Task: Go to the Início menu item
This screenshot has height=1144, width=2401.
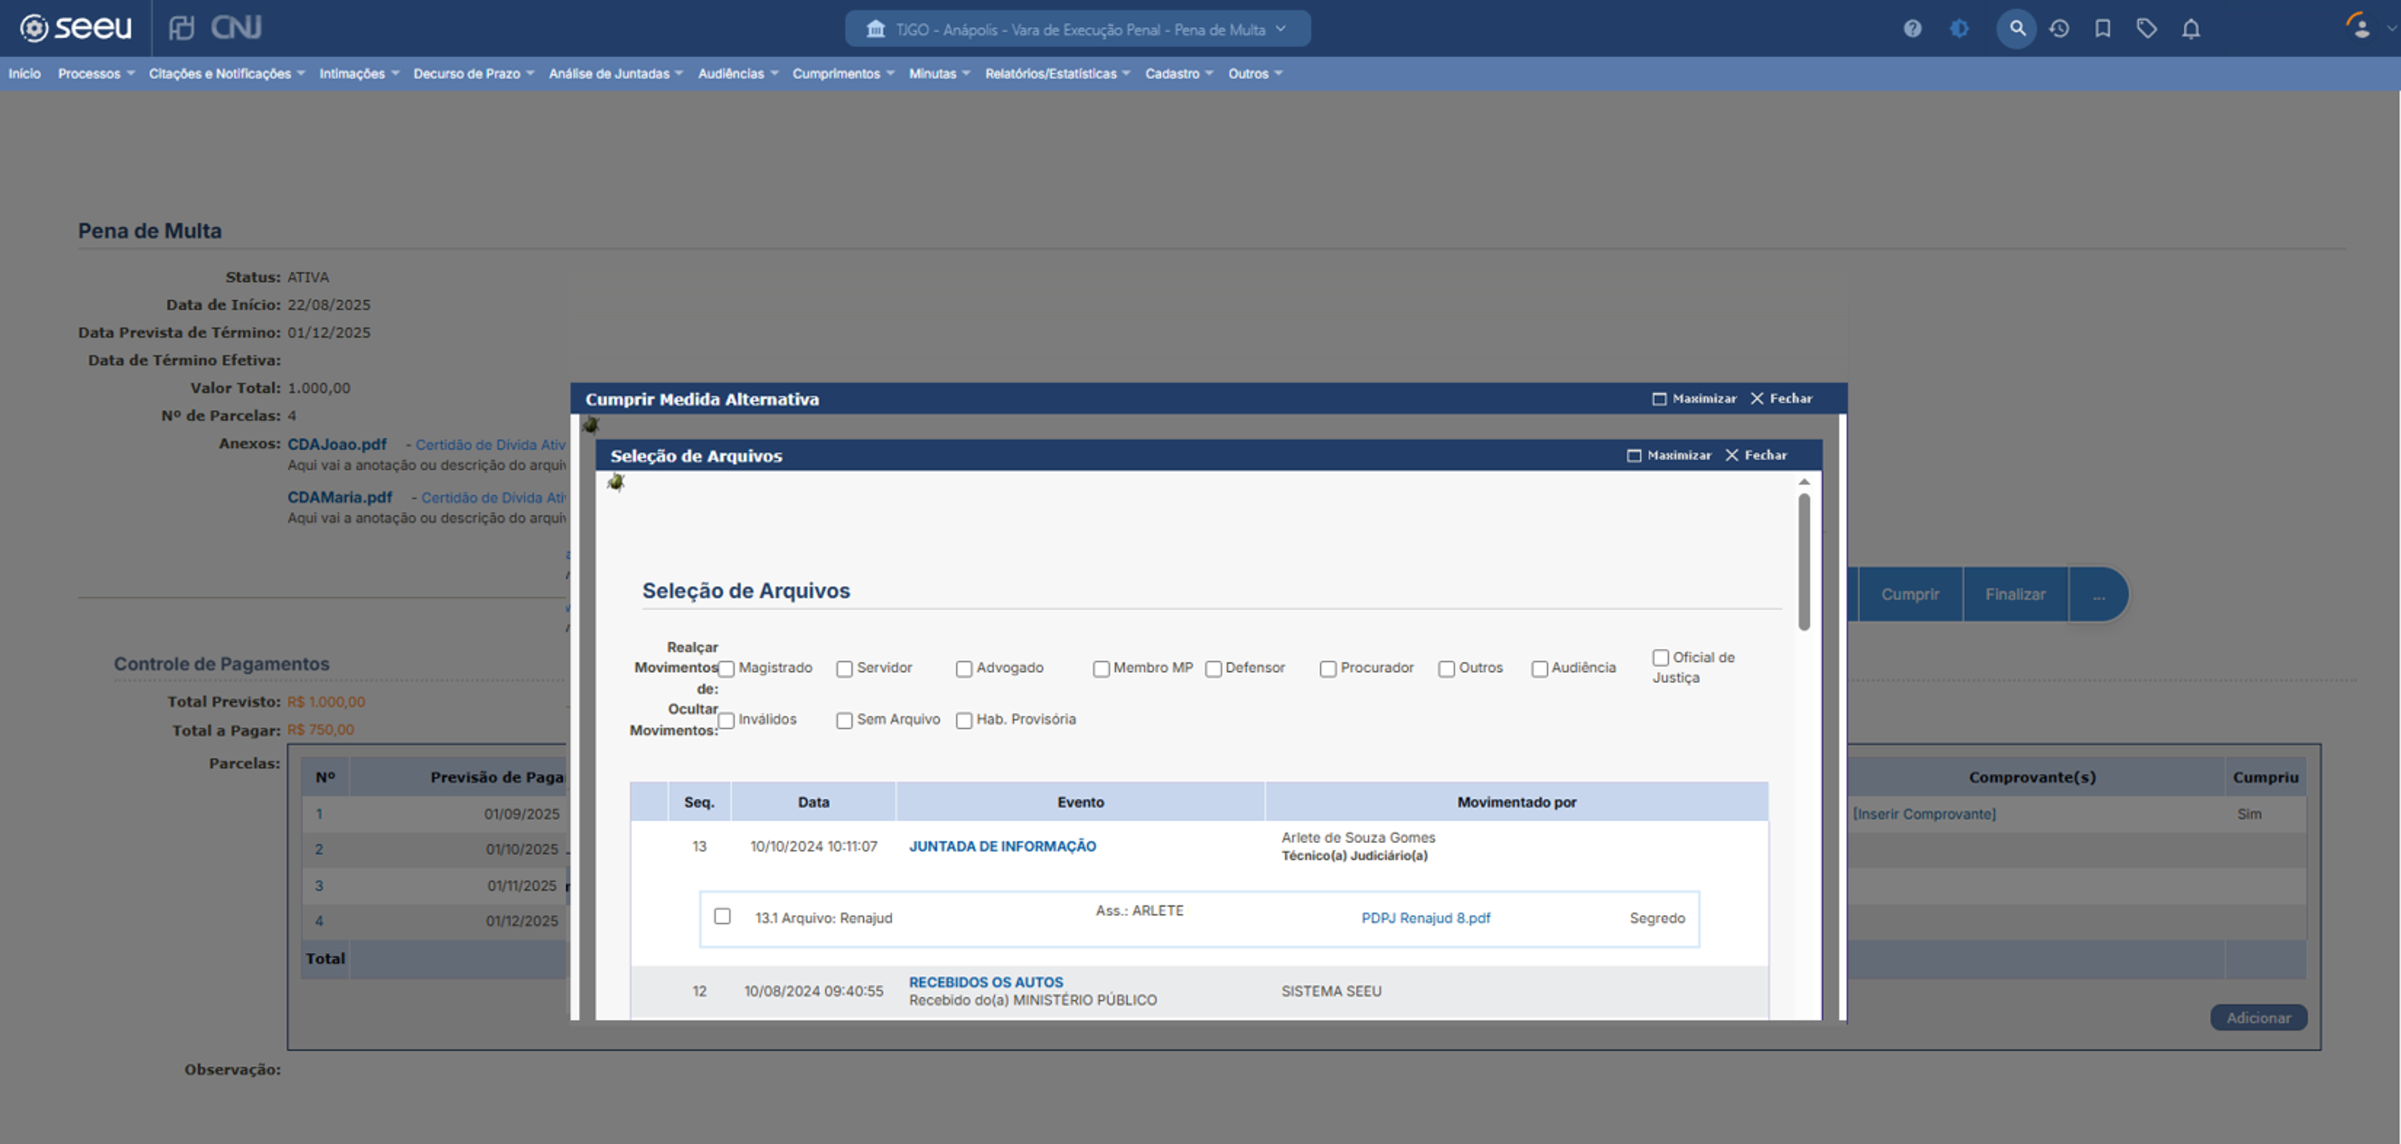Action: [24, 73]
